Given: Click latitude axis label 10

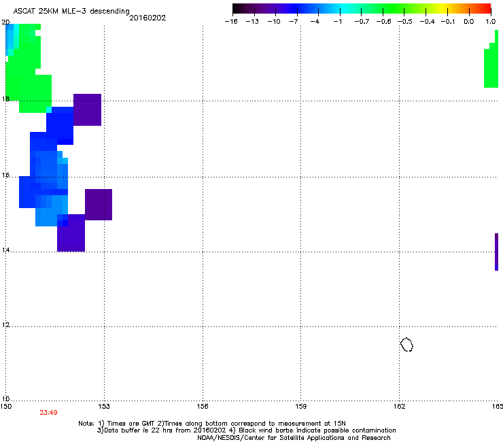Looking at the screenshot, I should point(5,399).
